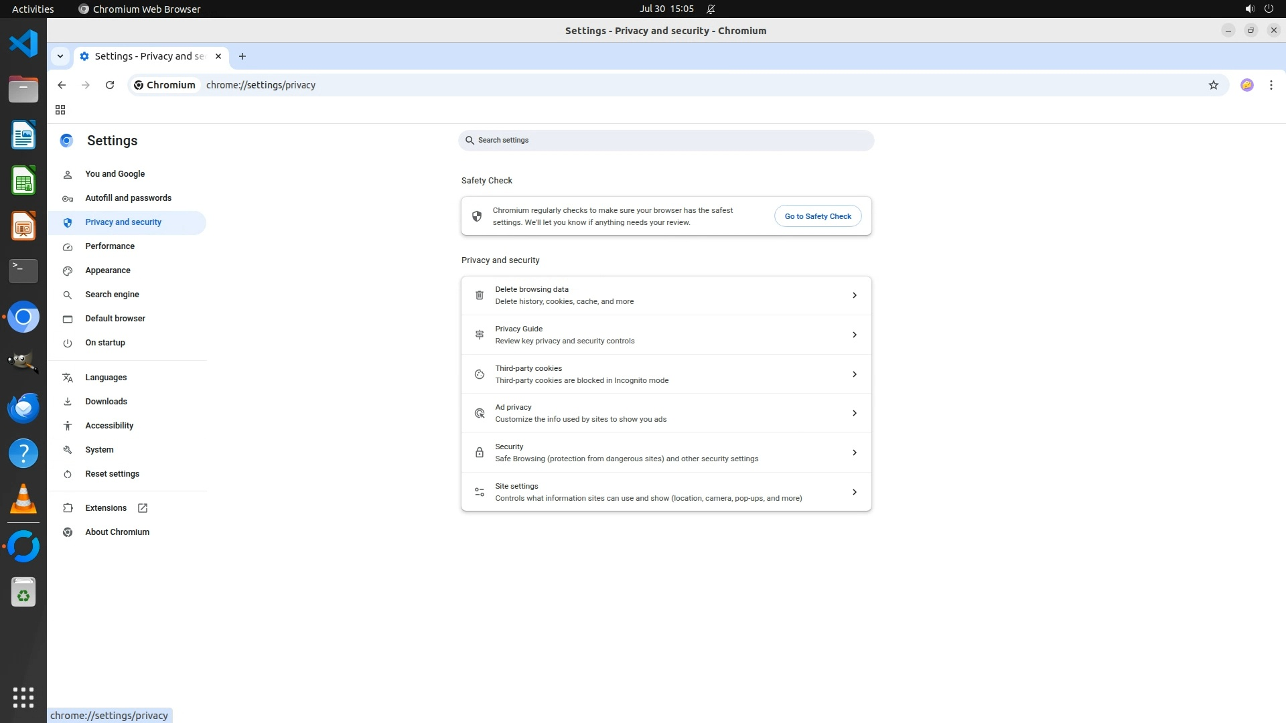Open the apps grid in bookmarks bar
1286x723 pixels.
60,110
